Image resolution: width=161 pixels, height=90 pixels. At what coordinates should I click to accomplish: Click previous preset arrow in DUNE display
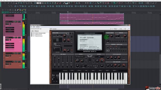[x=97, y=35]
